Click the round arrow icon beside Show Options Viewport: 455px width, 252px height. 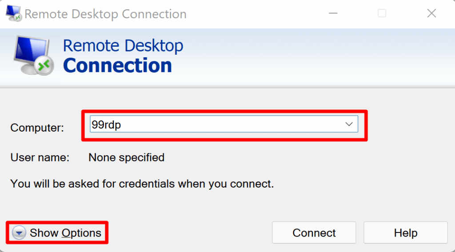tap(19, 233)
